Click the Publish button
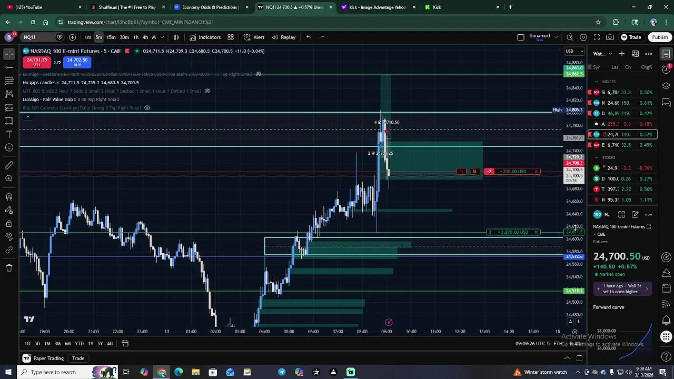This screenshot has width=674, height=379. 660,37
